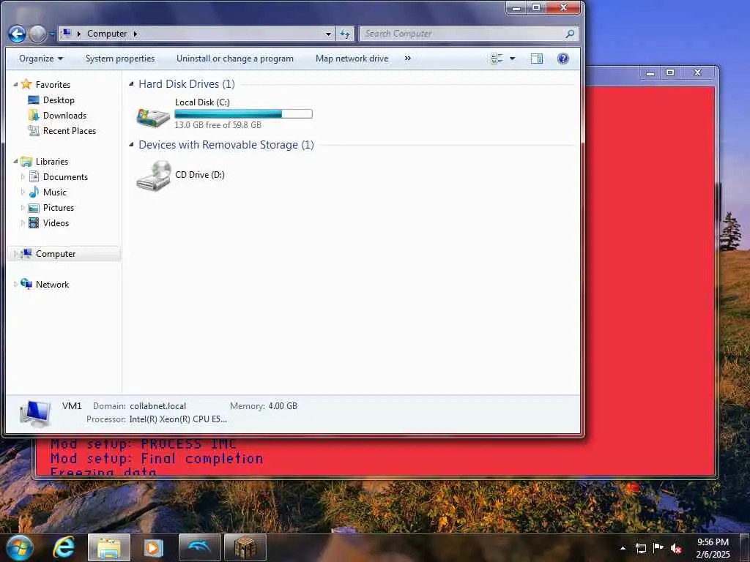Collapse Devices with Removable Storage group
The height and width of the screenshot is (562, 750).
132,145
